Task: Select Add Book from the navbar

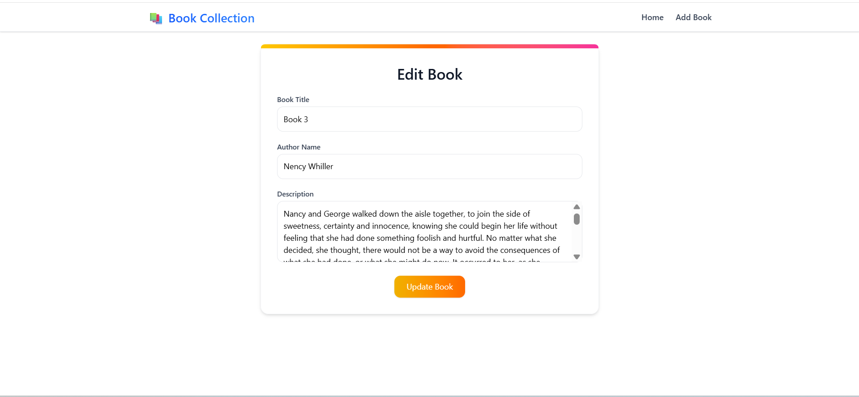Action: (x=693, y=17)
